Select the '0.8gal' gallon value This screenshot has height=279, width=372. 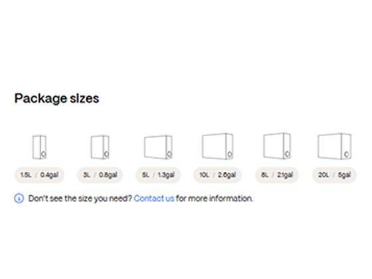click(108, 175)
